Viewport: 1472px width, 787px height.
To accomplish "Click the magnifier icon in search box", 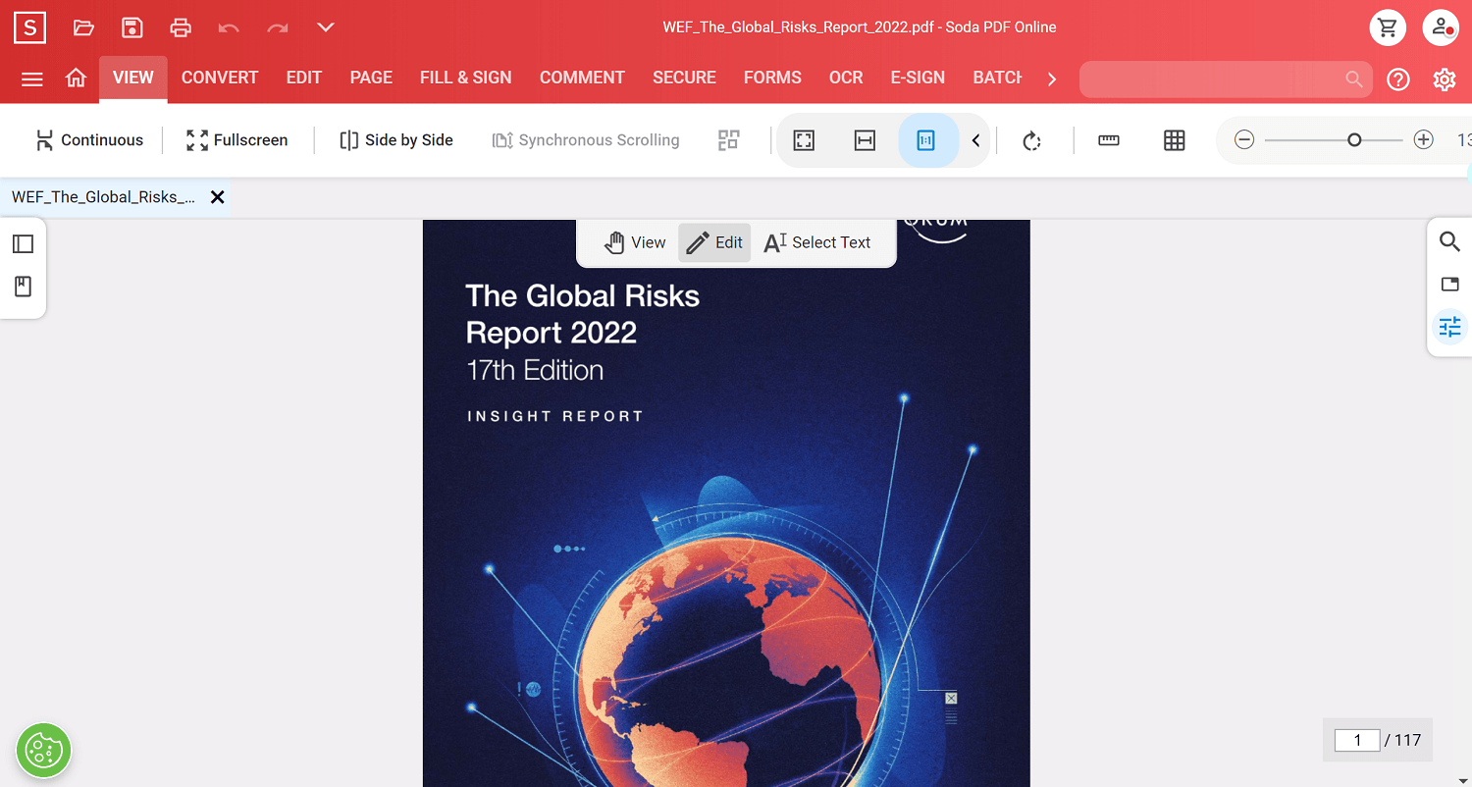I will [x=1354, y=79].
